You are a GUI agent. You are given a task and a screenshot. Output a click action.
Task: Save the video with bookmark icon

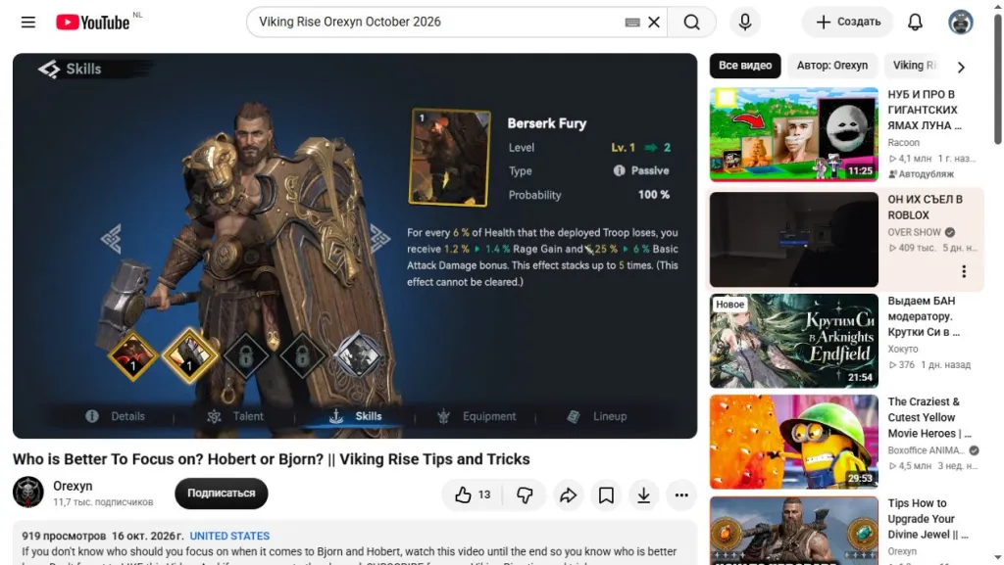tap(606, 494)
